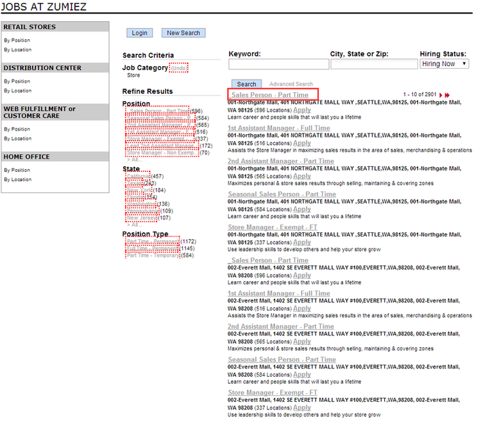
Task: Undo the Job Category filter
Action: (x=179, y=68)
